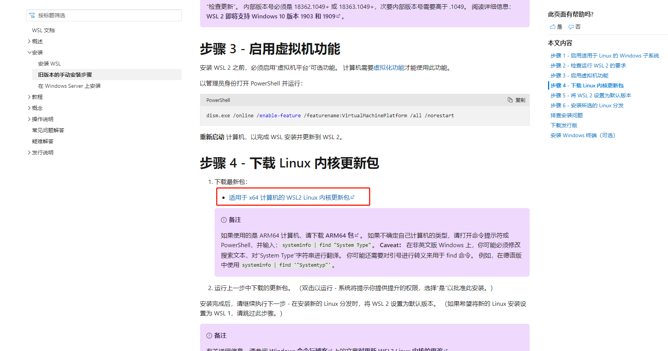
Task: Jump to 步骤 5 - 将 WSL 2 设置为默认版本
Action: pyautogui.click(x=591, y=96)
